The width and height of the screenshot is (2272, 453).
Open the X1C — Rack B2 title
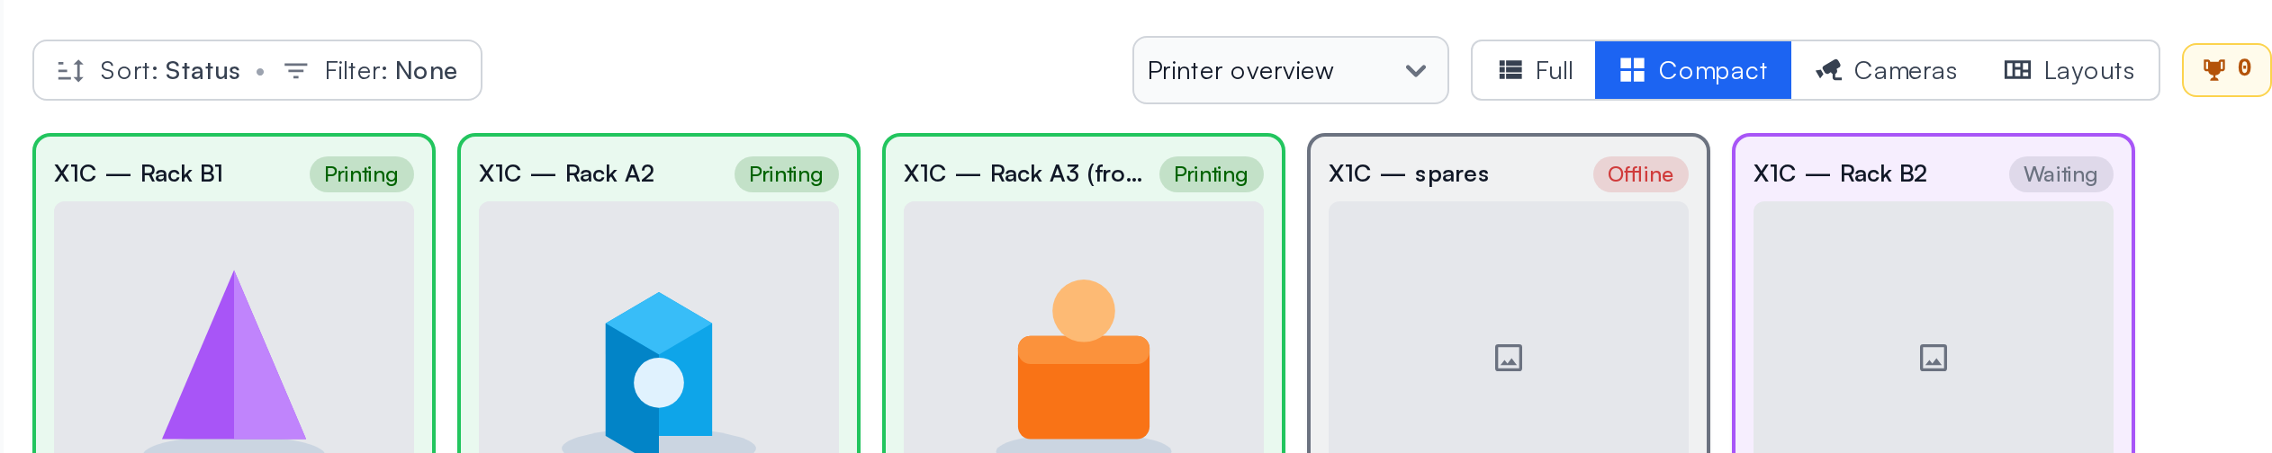(x=1840, y=173)
